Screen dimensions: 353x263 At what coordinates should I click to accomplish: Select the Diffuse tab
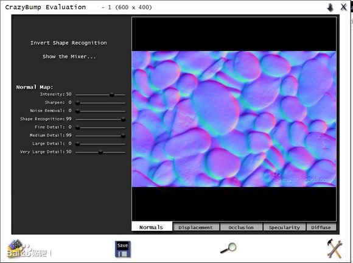coord(321,227)
